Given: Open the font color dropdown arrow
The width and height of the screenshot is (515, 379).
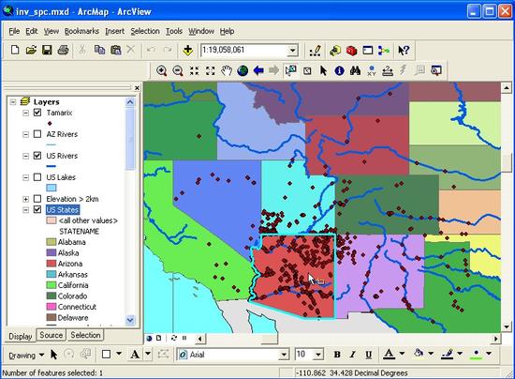Looking at the screenshot, I should point(402,354).
